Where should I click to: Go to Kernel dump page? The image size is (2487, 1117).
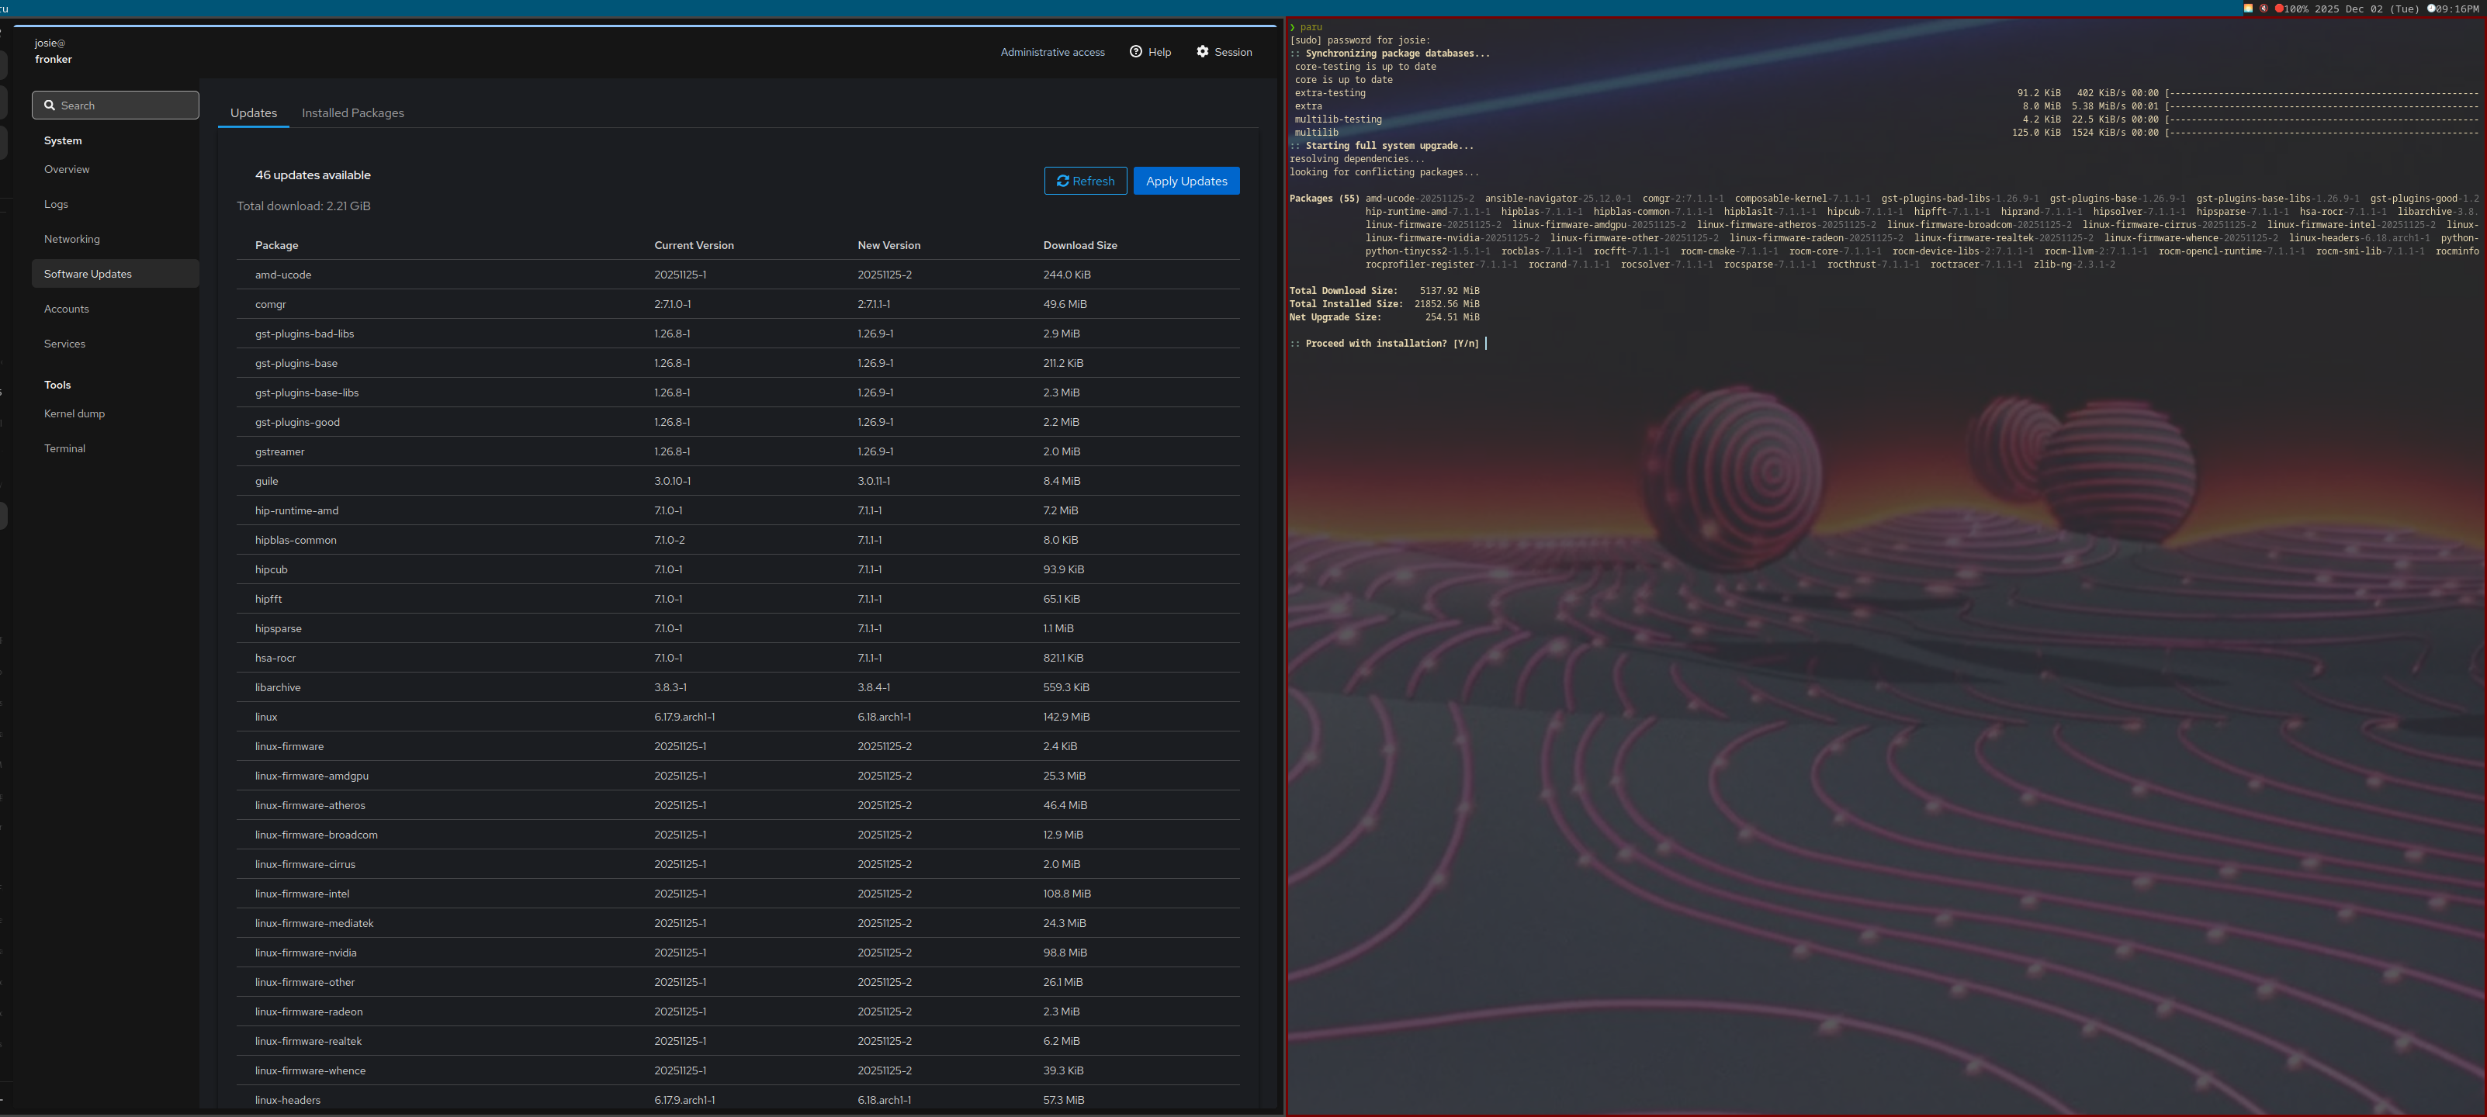[x=74, y=413]
